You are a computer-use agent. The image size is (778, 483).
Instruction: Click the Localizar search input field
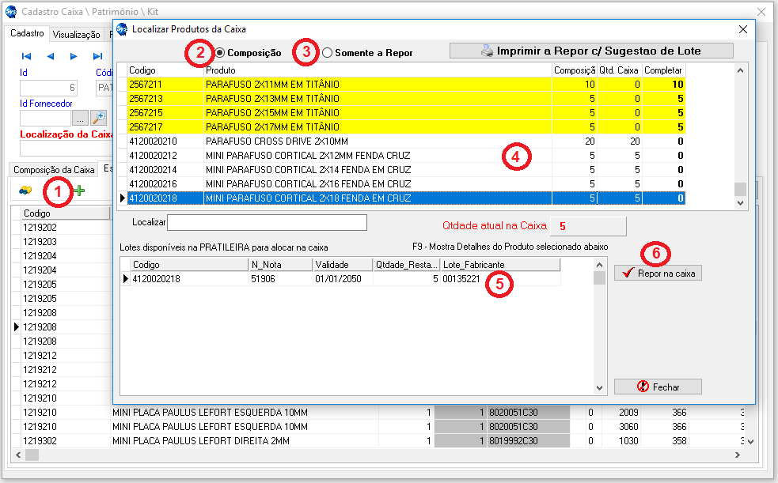267,222
